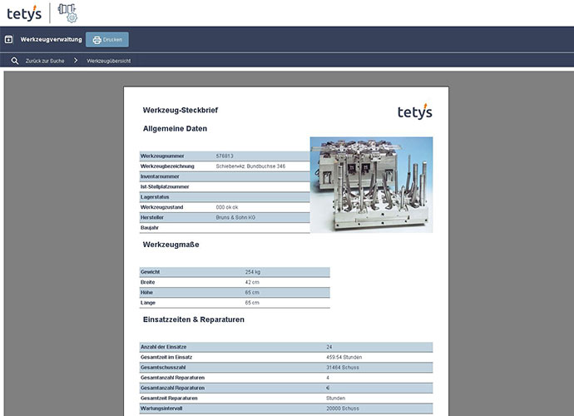Select the Gesamtzeit im Einsatz label
This screenshot has height=416, width=574.
point(166,357)
